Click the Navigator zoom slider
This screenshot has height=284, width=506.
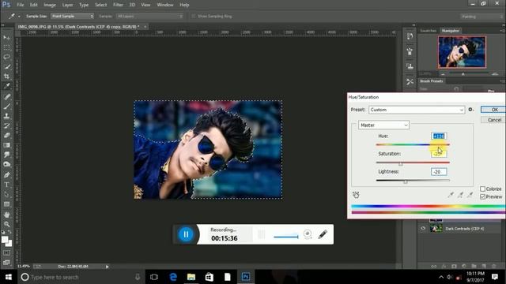(x=463, y=73)
